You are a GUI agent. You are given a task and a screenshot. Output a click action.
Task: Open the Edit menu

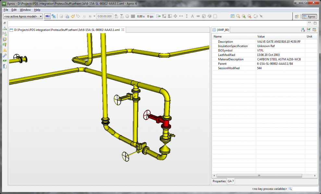(14, 10)
